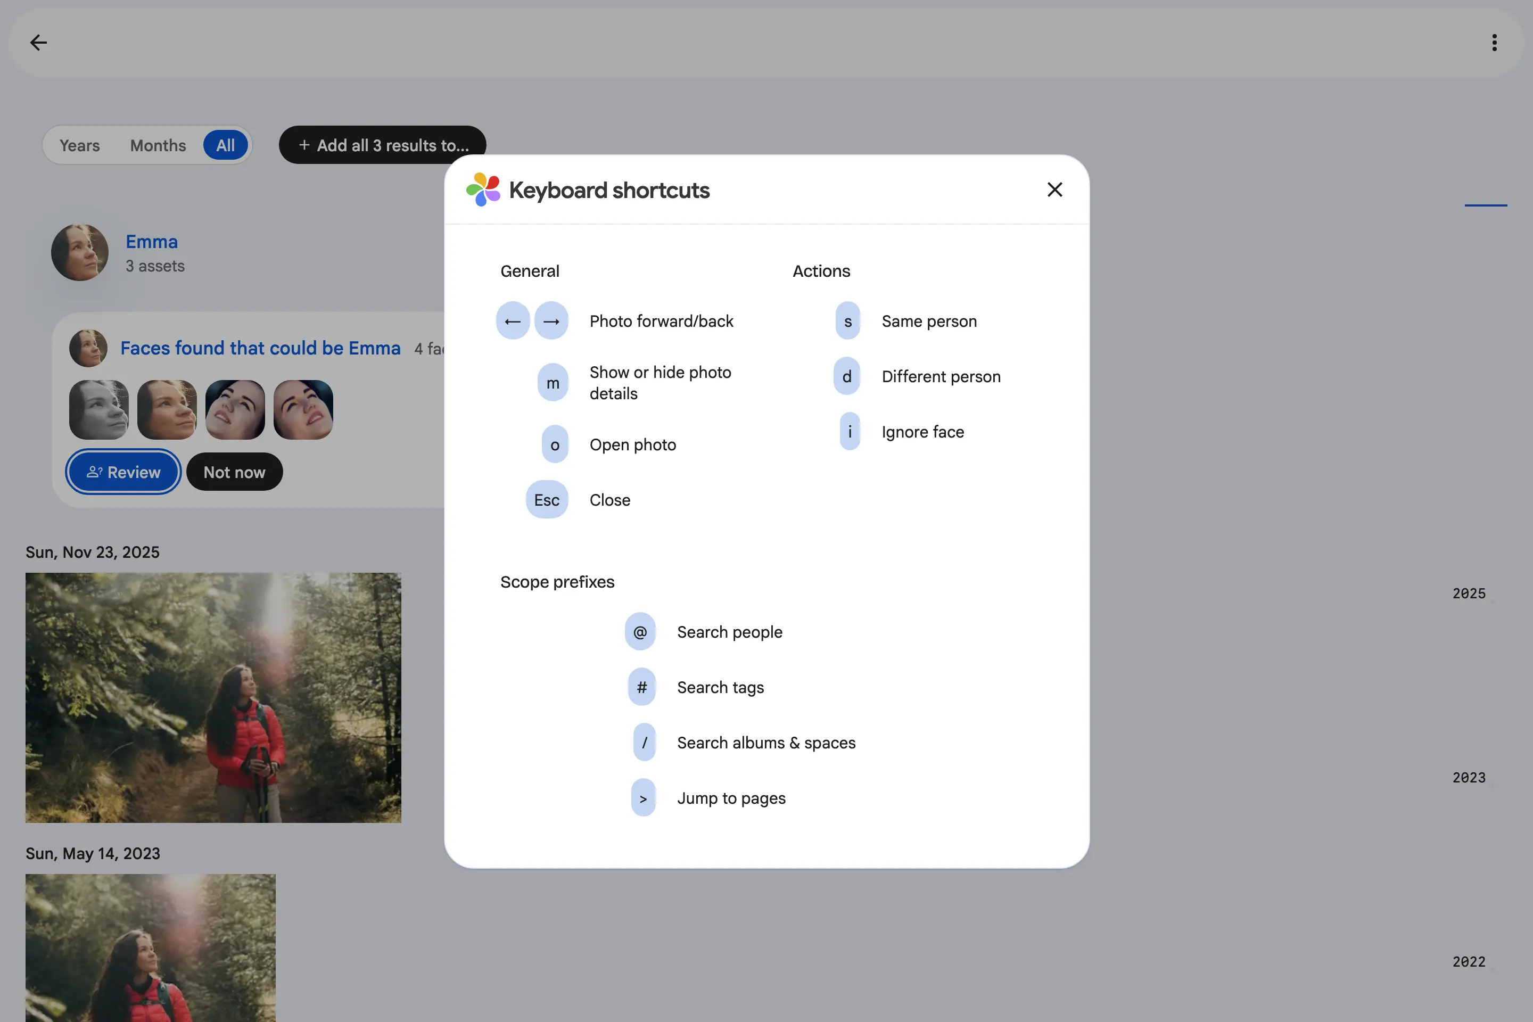Click the 's' Same person key badge

(x=848, y=320)
